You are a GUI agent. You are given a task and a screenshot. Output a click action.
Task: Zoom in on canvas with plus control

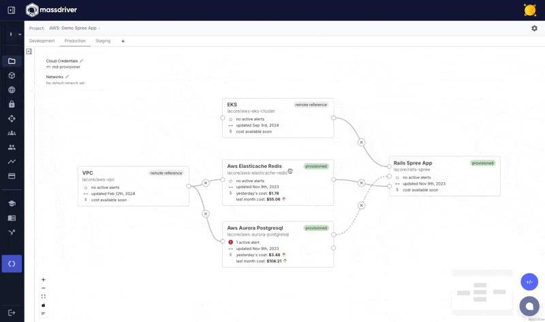44,280
